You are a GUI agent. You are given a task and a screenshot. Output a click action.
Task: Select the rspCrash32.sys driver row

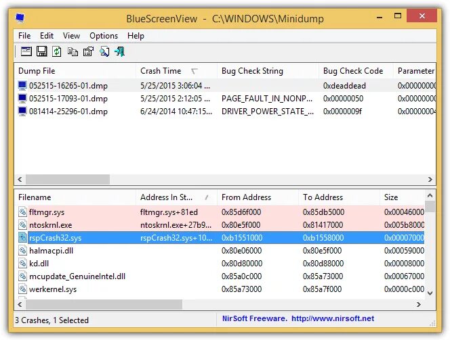tap(220, 238)
